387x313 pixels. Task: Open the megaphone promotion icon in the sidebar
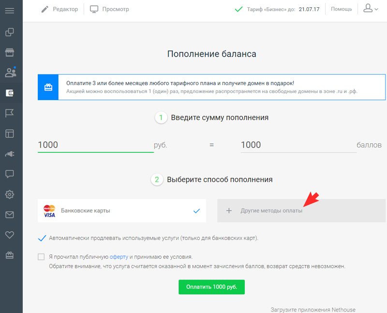tap(9, 154)
